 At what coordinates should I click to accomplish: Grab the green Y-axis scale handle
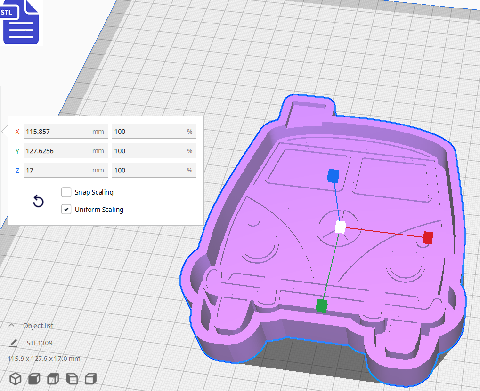[x=322, y=305]
